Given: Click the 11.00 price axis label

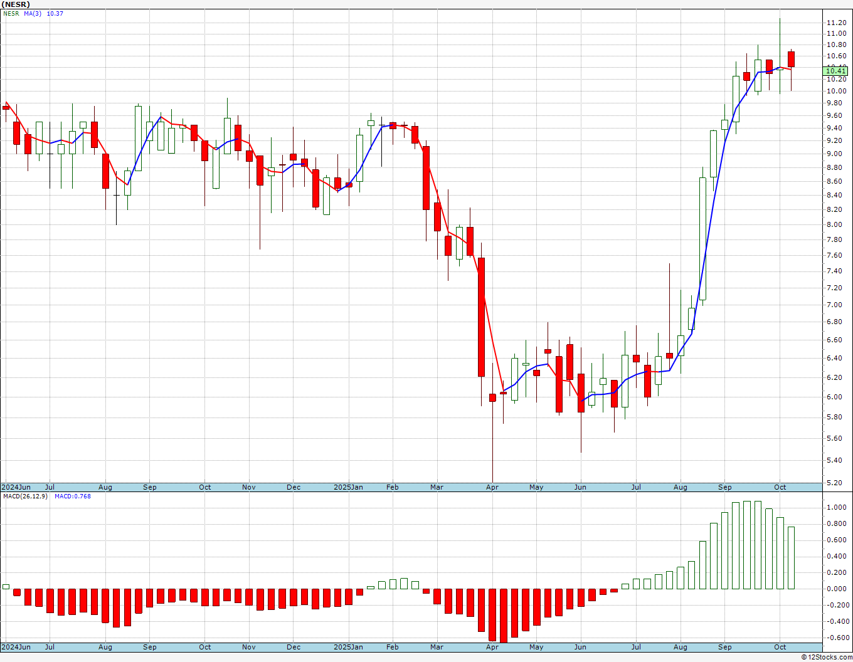Looking at the screenshot, I should click(836, 34).
